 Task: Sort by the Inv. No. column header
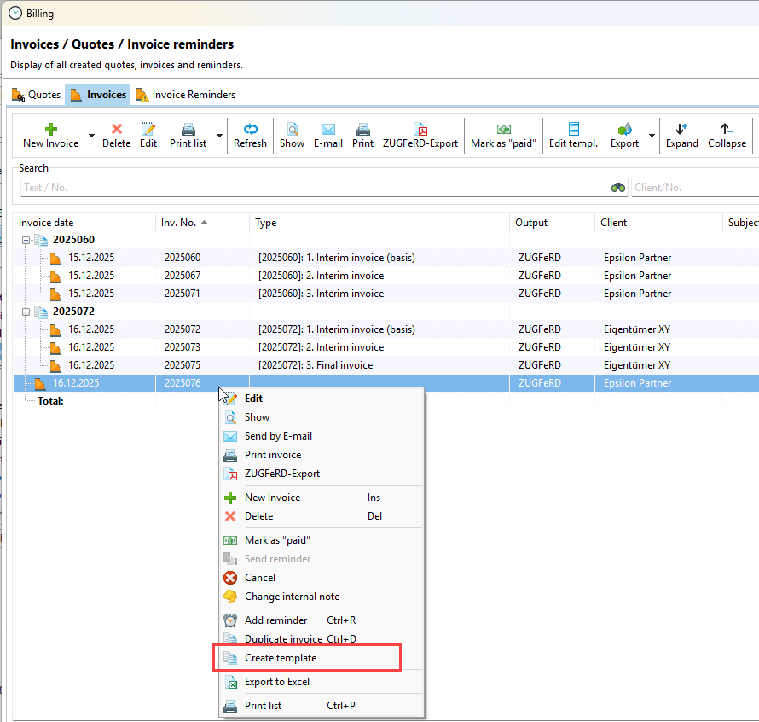click(179, 223)
